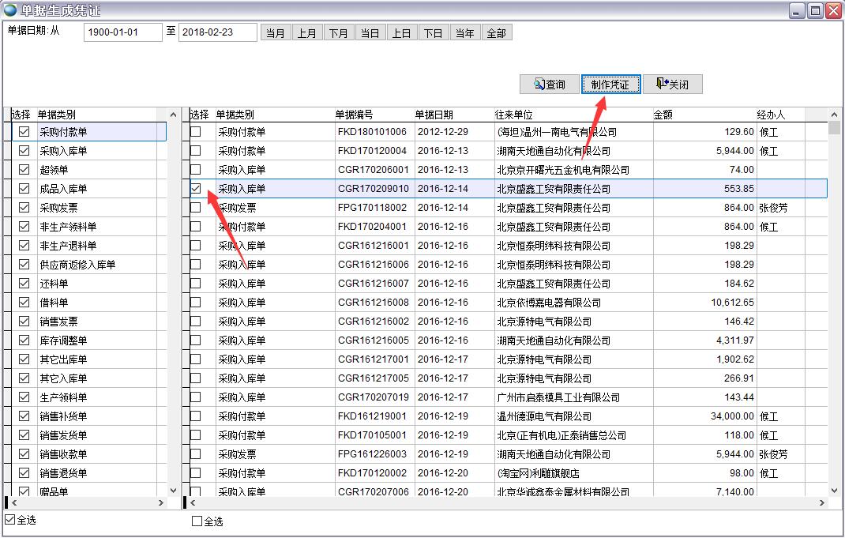Click the 制作凭证 button
Viewport: 845px width, 538px height.
pos(610,85)
